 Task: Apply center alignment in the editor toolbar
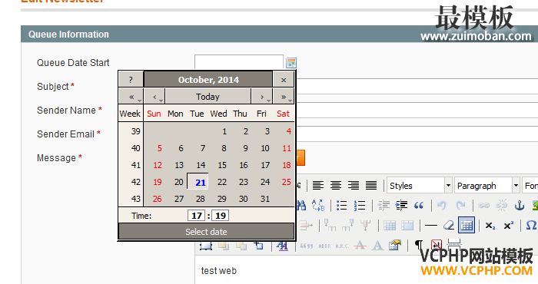tap(336, 186)
